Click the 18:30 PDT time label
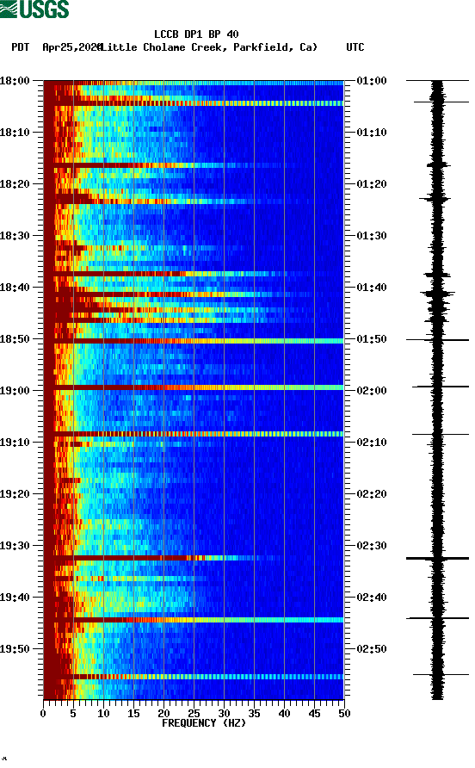The image size is (475, 768). coord(15,236)
